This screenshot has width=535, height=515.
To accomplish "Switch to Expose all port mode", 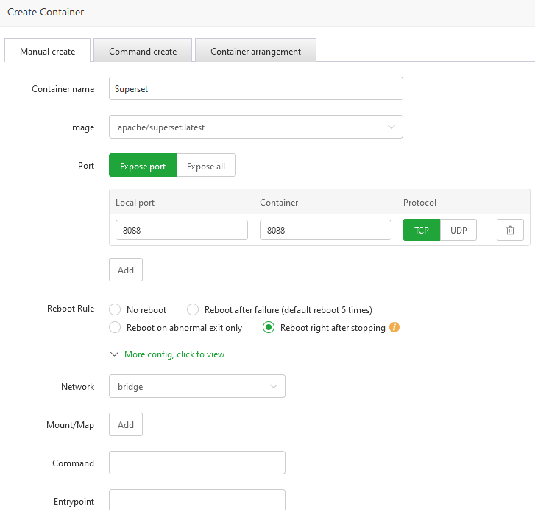I will (x=206, y=166).
